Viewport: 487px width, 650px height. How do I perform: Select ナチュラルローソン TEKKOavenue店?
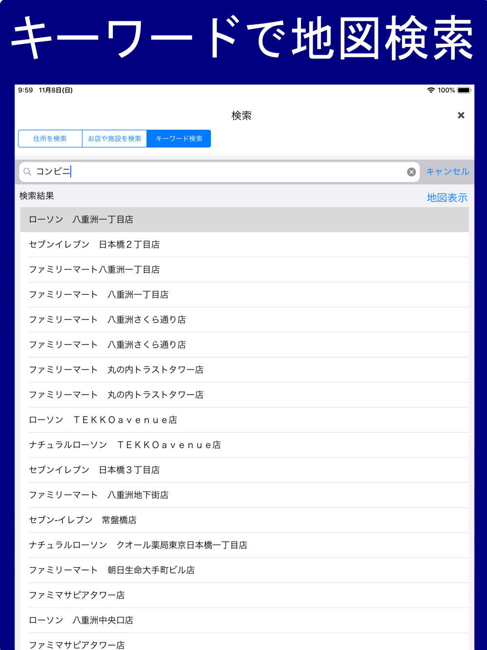tap(244, 445)
